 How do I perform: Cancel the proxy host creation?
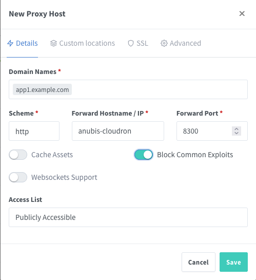199,262
